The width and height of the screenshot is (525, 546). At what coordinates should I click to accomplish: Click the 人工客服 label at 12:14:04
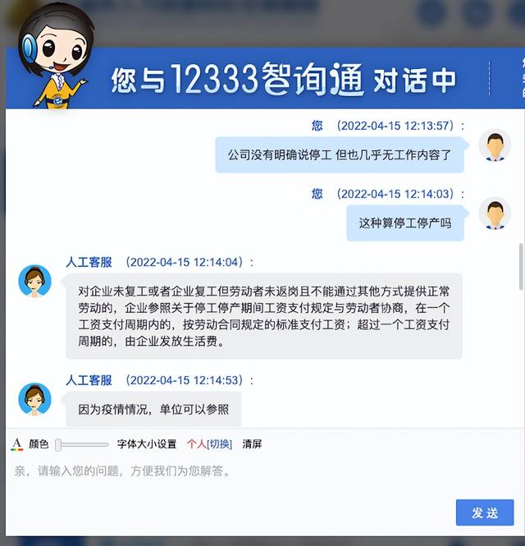coord(89,262)
